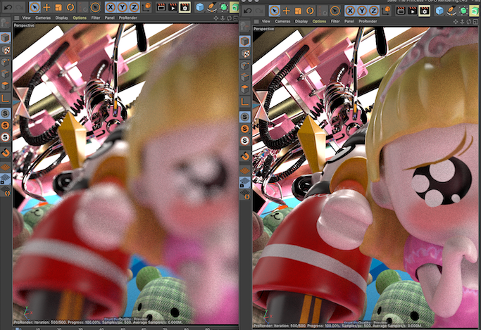This screenshot has height=330, width=481.
Task: Click Workplane grid icon in left sidebar
Action: click(x=5, y=167)
